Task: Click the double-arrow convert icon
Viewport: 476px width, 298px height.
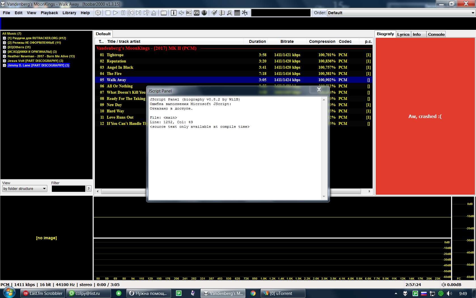Action: click(x=181, y=13)
